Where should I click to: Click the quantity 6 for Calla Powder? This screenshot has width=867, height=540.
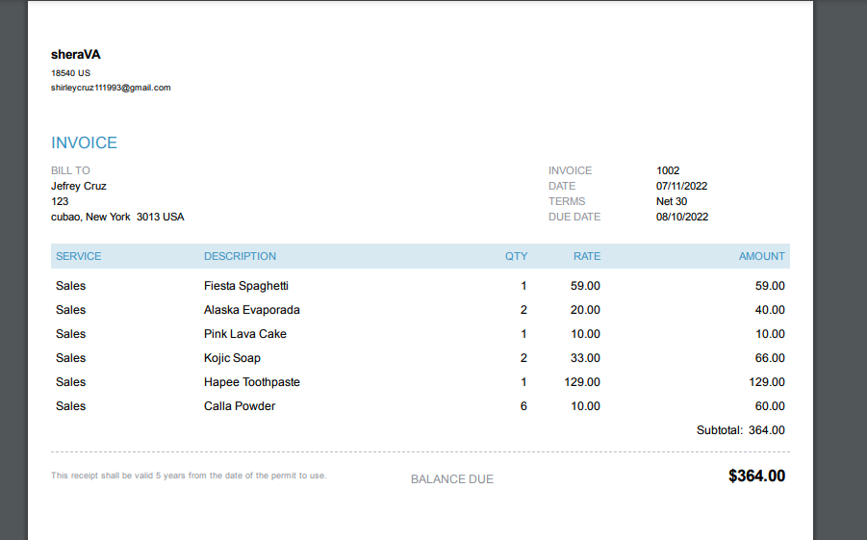click(523, 406)
